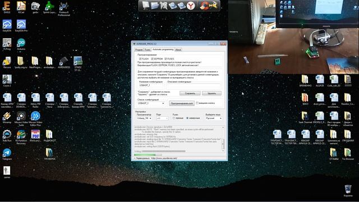Open the ВРЕМЕННО folder icon
The height and width of the screenshot is (202, 359).
[x=305, y=81]
